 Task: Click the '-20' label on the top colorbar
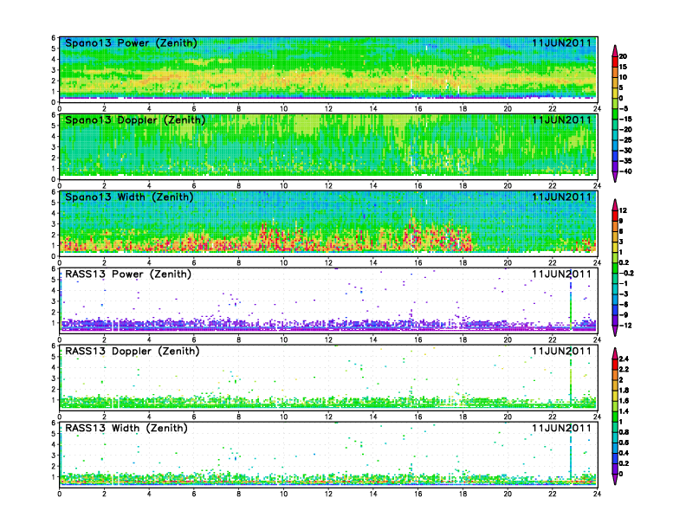pos(625,129)
